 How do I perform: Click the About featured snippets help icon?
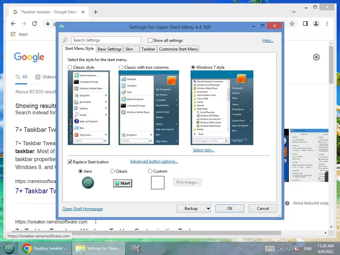tap(287, 203)
